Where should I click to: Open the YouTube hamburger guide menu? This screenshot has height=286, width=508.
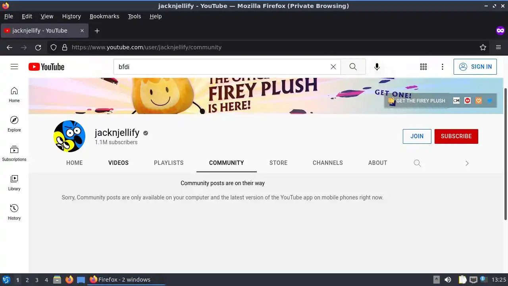coord(14,67)
